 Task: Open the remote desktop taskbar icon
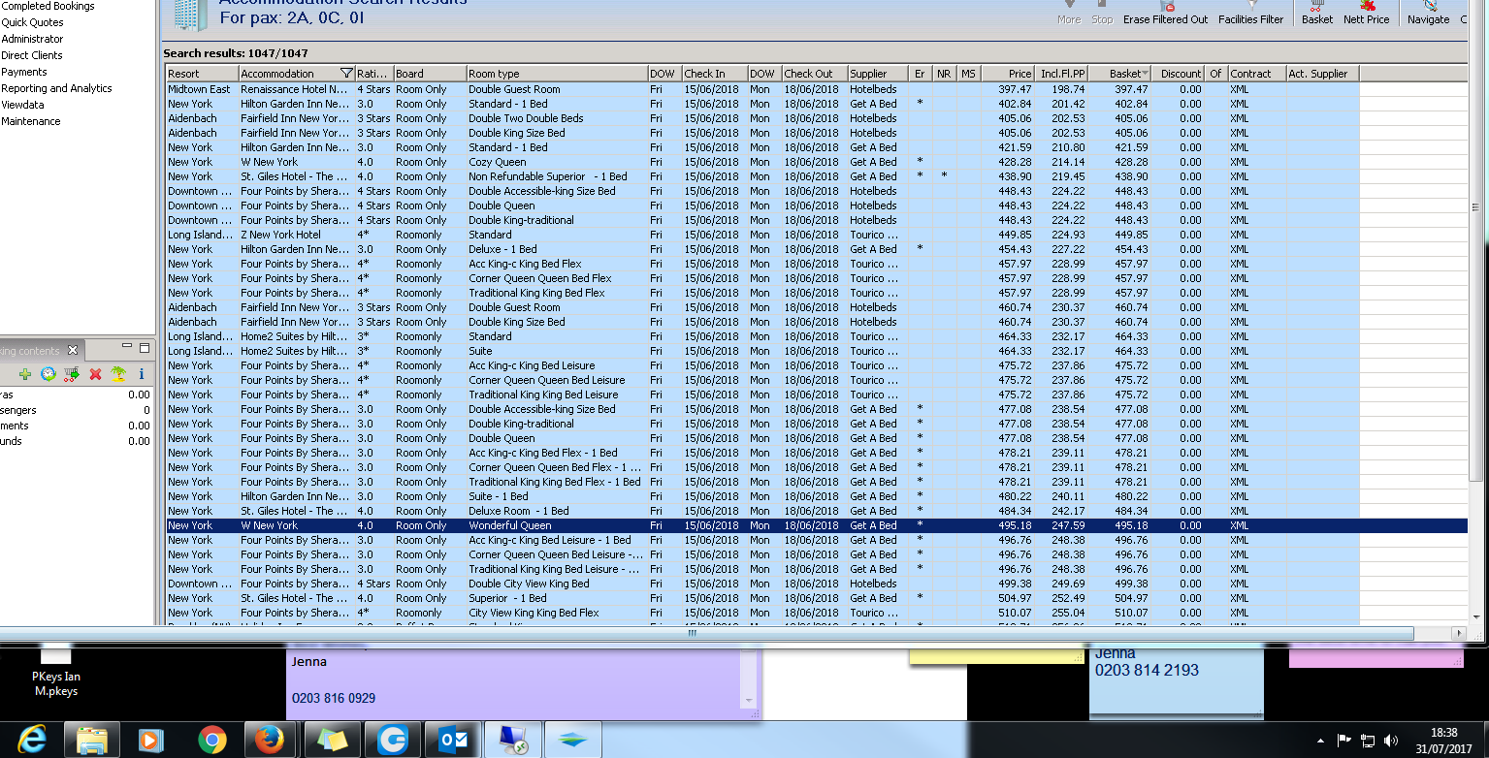tap(512, 740)
